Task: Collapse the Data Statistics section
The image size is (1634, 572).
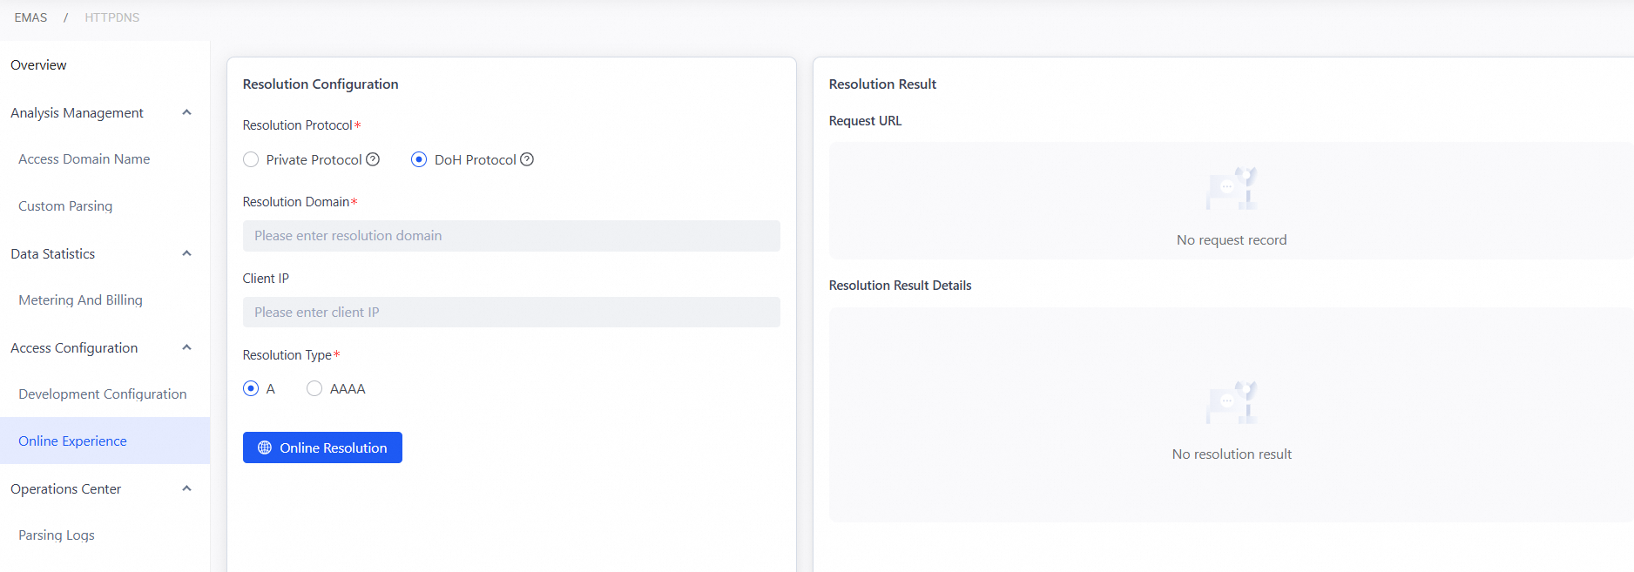Action: click(x=186, y=253)
